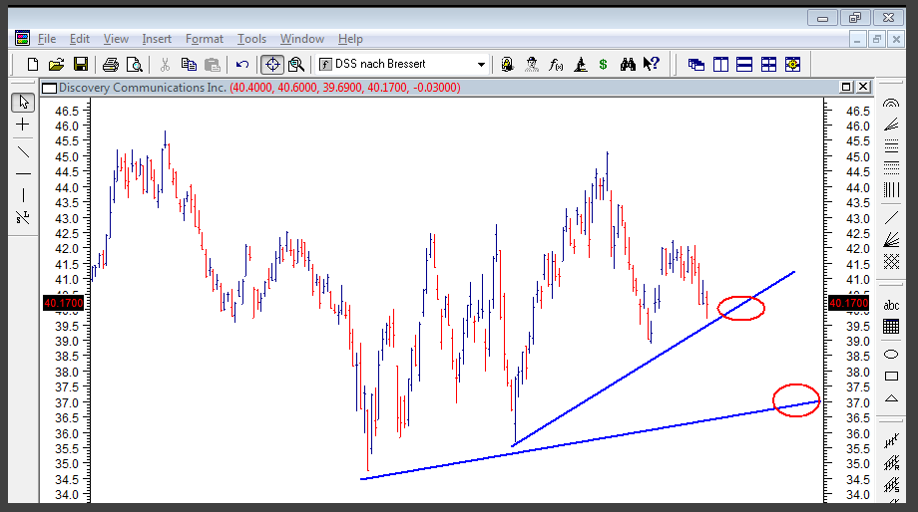Tile windows in a four-pane grid
This screenshot has width=918, height=512.
pyautogui.click(x=768, y=65)
